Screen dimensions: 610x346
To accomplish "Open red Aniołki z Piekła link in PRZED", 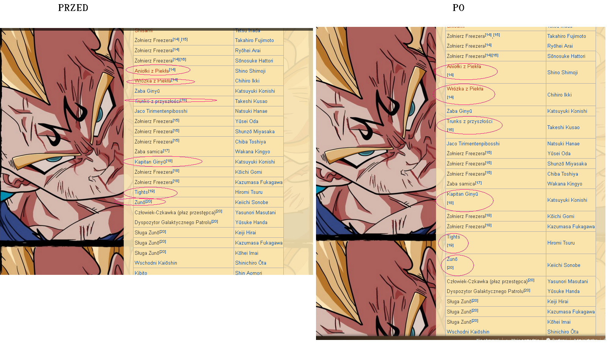I will (x=151, y=71).
